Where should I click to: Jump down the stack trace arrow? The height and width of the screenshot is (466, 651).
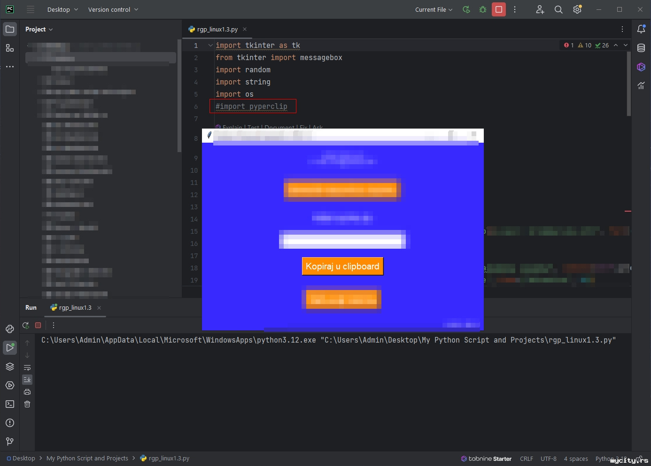pyautogui.click(x=27, y=355)
